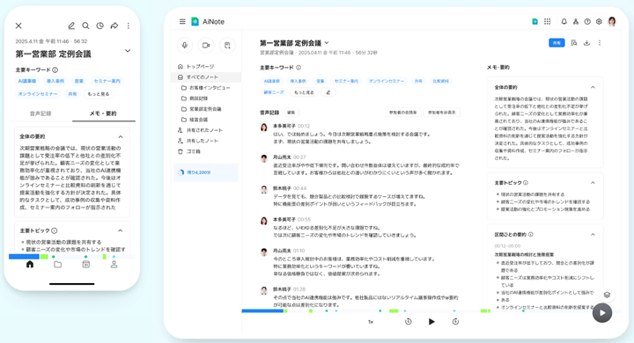Open the settings gear
This screenshot has height=343, width=634.
[x=599, y=22]
